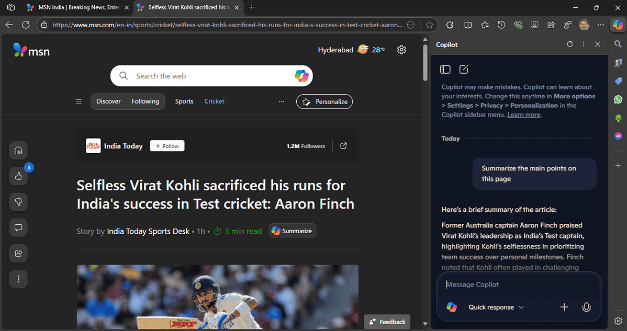
Task: Open sidebar settings gear
Action: 618,321
